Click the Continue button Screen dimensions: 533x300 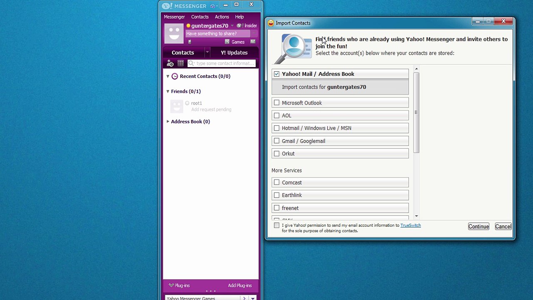pyautogui.click(x=478, y=226)
